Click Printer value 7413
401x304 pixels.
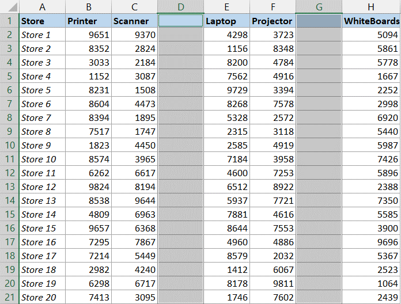point(89,297)
